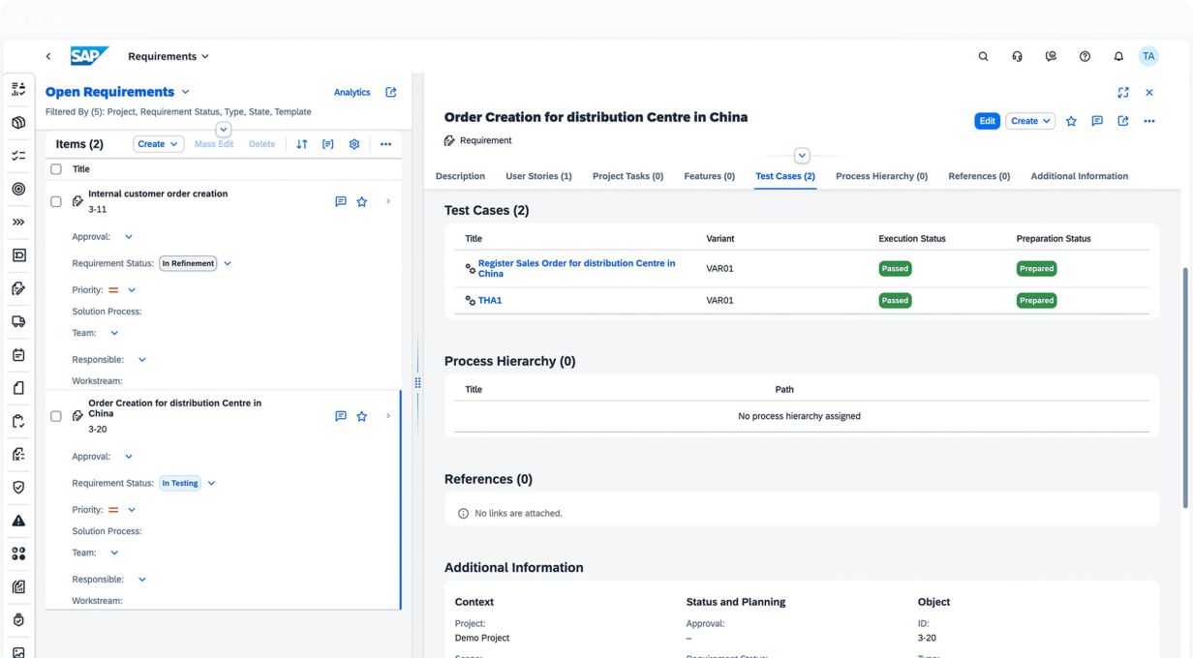The width and height of the screenshot is (1193, 658).
Task: Click the blue Edit button
Action: 987,121
